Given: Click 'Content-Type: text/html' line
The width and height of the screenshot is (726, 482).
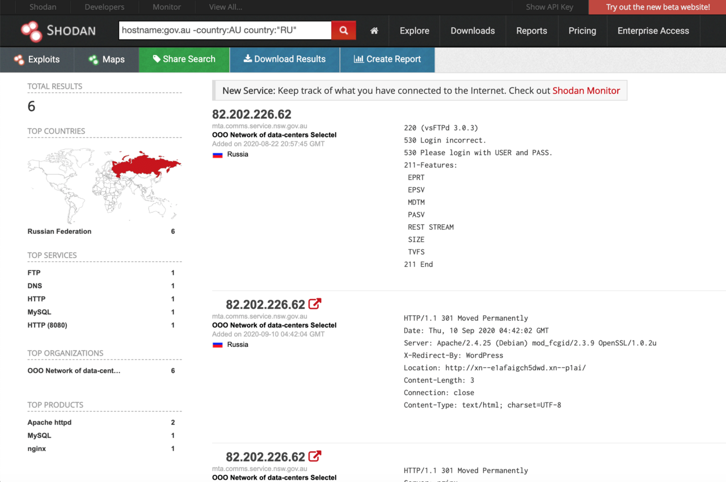Looking at the screenshot, I should pyautogui.click(x=482, y=405).
